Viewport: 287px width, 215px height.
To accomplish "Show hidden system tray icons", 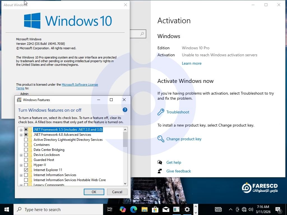I will pyautogui.click(x=230, y=209).
